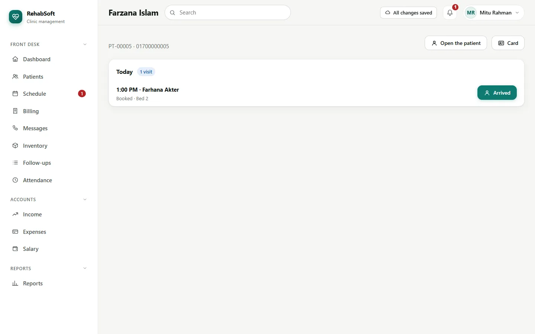Click the 1 visit badge

click(146, 72)
